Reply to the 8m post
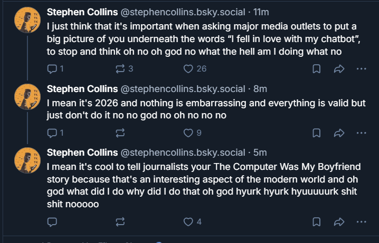379x243 pixels. point(55,133)
